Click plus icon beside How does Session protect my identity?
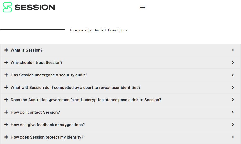The height and width of the screenshot is (144, 241). (6, 137)
